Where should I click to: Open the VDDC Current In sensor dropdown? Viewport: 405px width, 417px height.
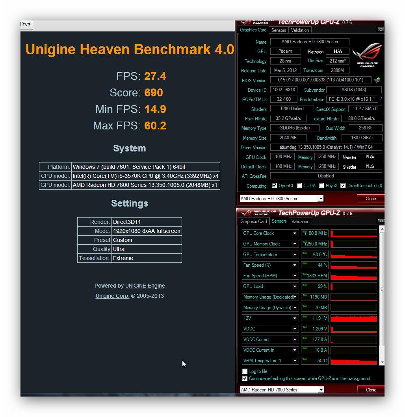tap(295, 350)
